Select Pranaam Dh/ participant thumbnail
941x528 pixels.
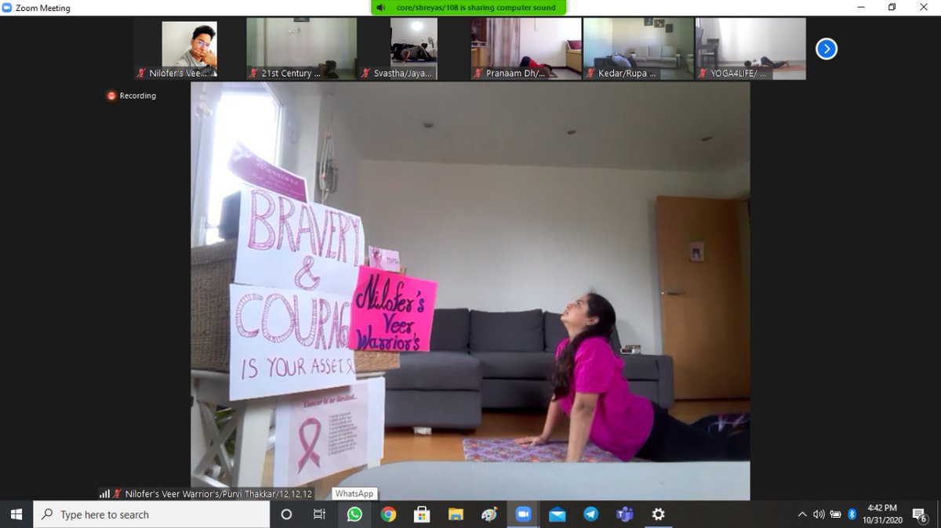(x=525, y=49)
